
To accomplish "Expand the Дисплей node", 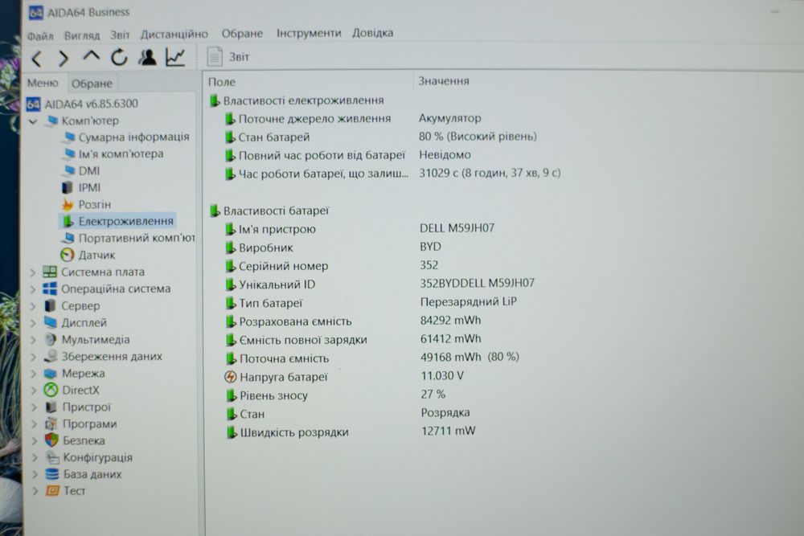I will [33, 323].
